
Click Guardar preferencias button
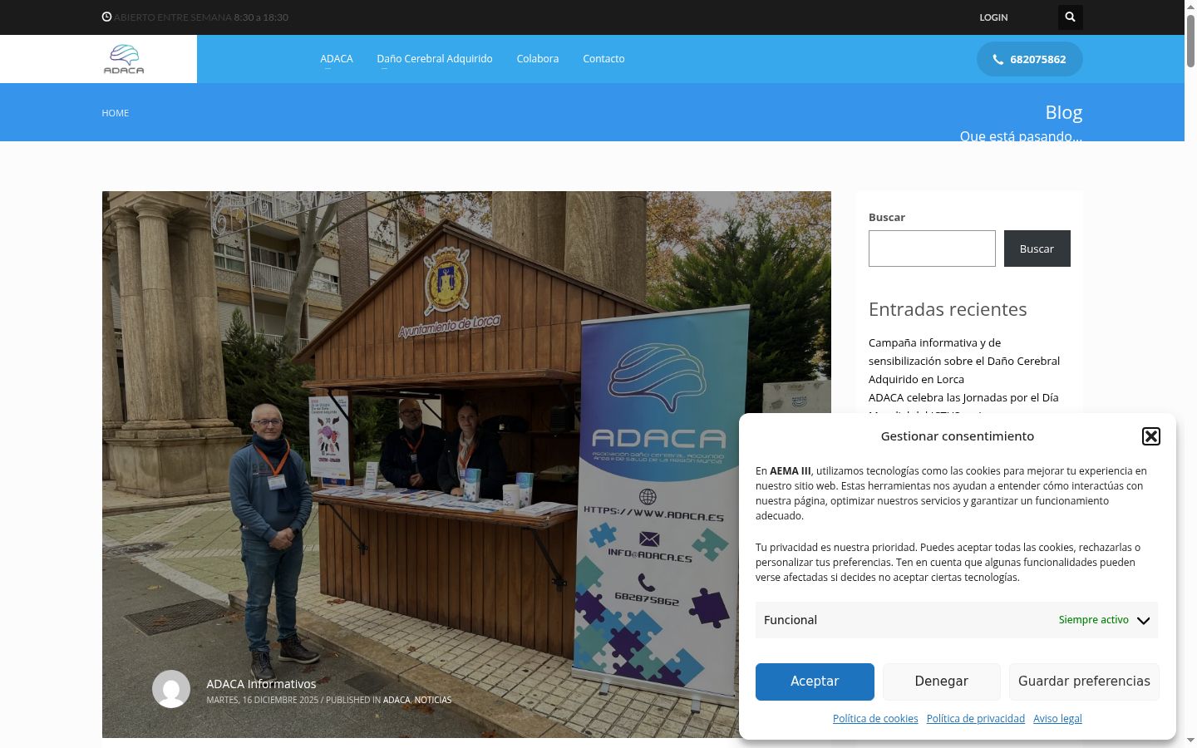coord(1084,682)
